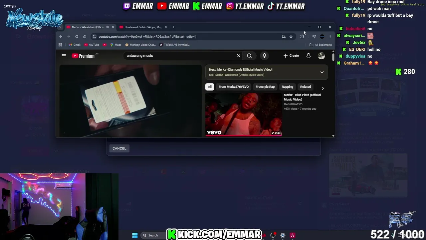Close the Merkz - Wheelchair tab
Image resolution: width=426 pixels, height=240 pixels.
click(x=112, y=27)
